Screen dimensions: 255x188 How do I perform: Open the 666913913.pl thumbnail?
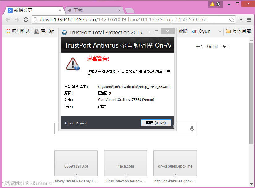(76, 163)
